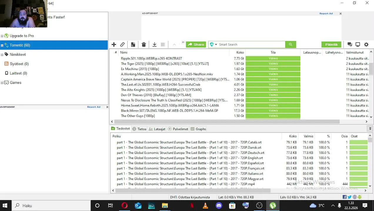Open the Android icon in status bar

tap(360, 197)
